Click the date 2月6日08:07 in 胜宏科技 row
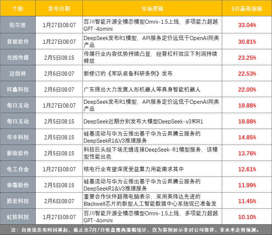Viewport: 272px width, 235px height. 59,201
